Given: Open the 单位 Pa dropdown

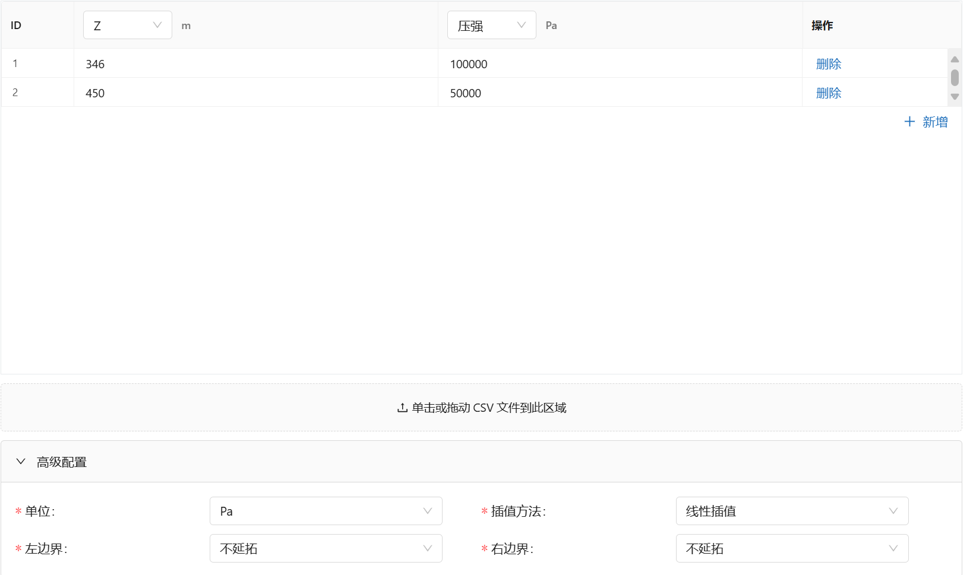Looking at the screenshot, I should click(x=326, y=511).
